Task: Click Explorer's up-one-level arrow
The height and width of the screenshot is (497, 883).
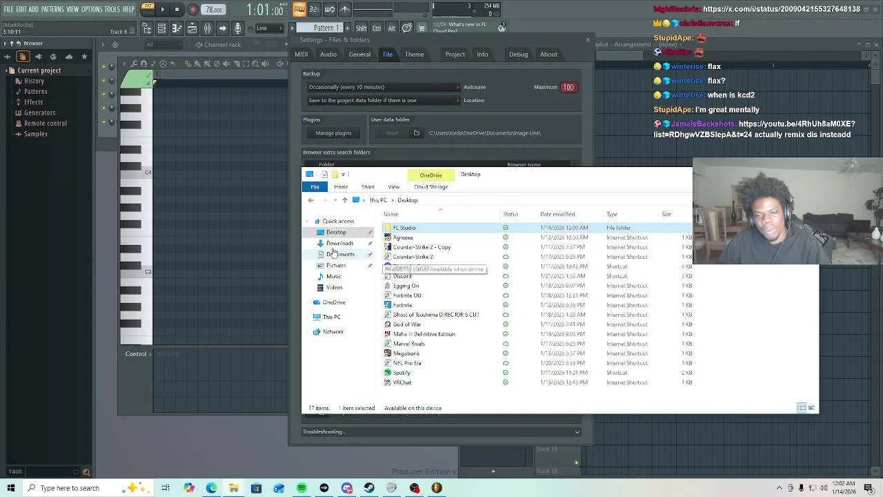Action: click(345, 200)
